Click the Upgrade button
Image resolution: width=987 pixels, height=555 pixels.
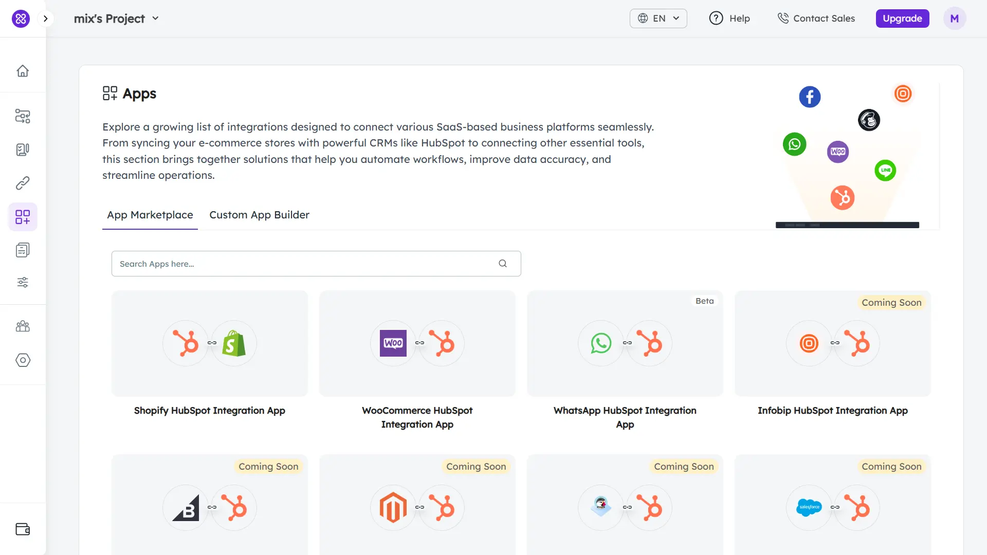coord(902,18)
